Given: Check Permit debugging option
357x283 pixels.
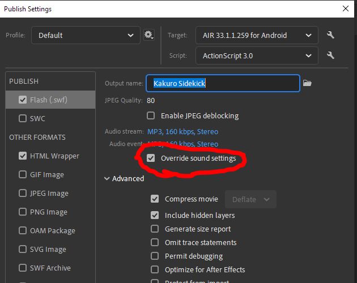Looking at the screenshot, I should 155,256.
